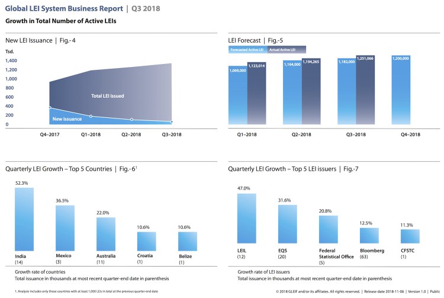Image resolution: width=444 pixels, height=298 pixels.
Task: Click the Belize country growth bar
Action: point(187,241)
